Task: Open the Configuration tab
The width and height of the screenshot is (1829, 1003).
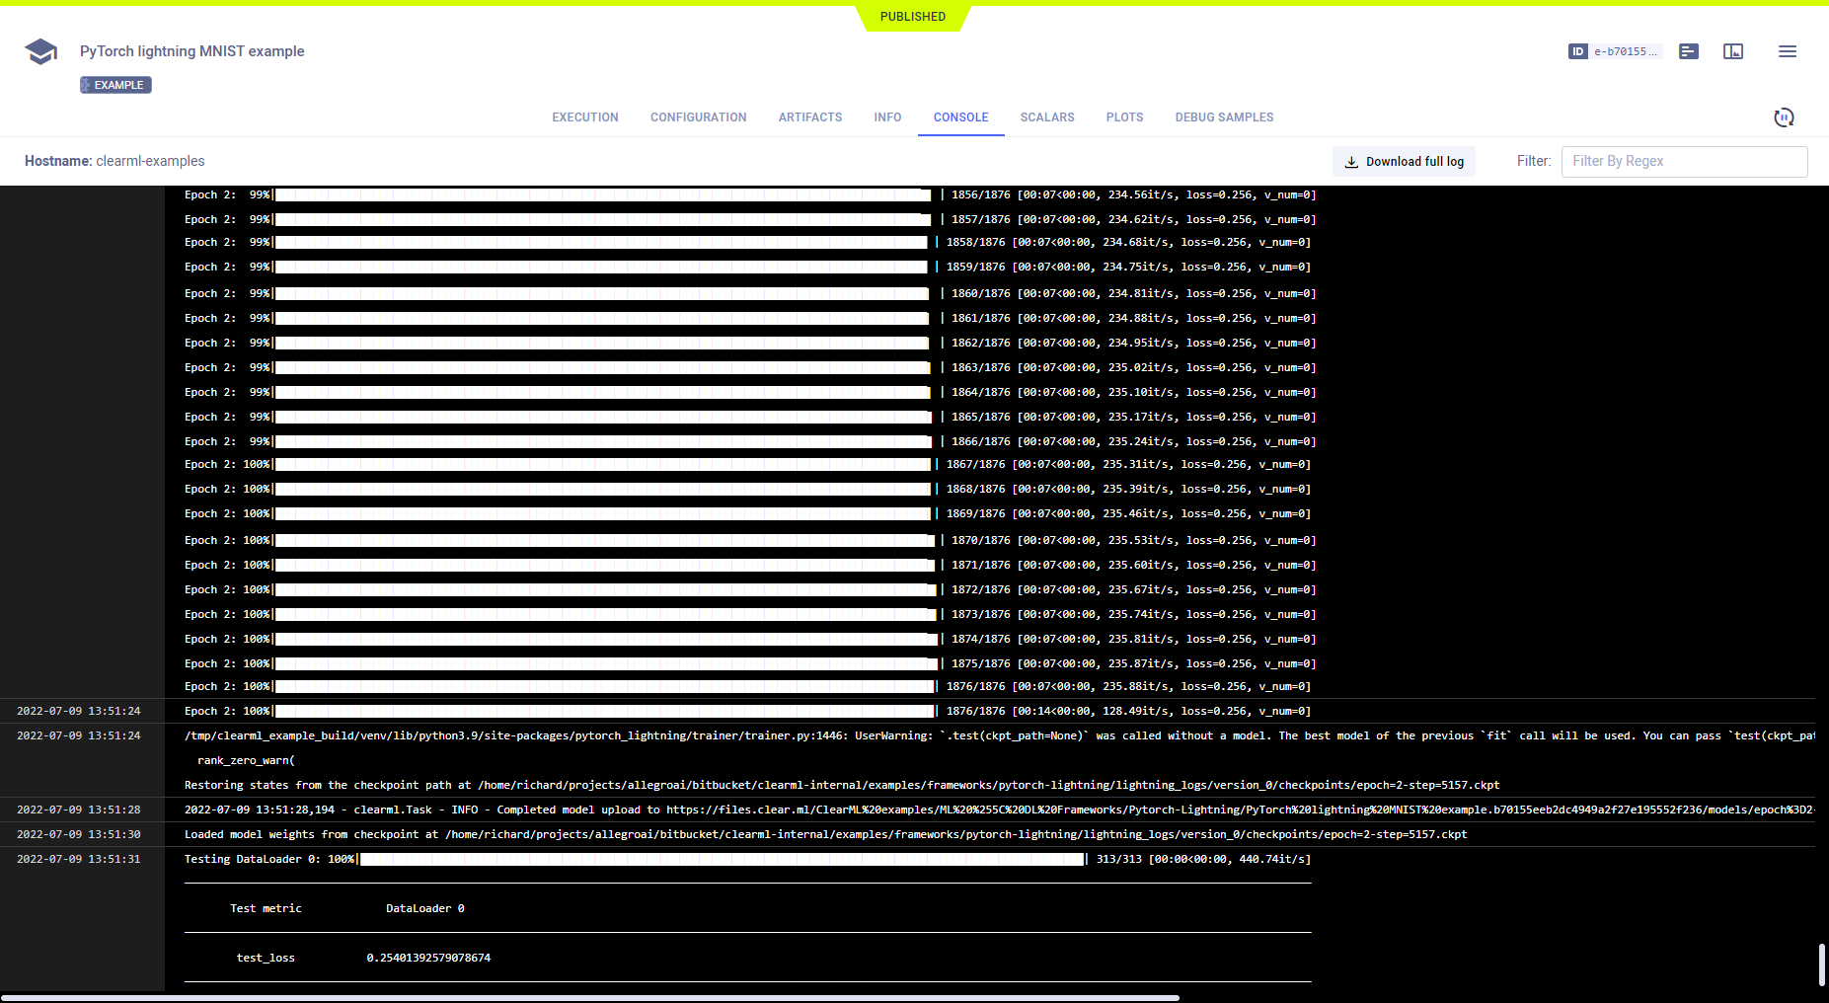Action: pos(698,117)
